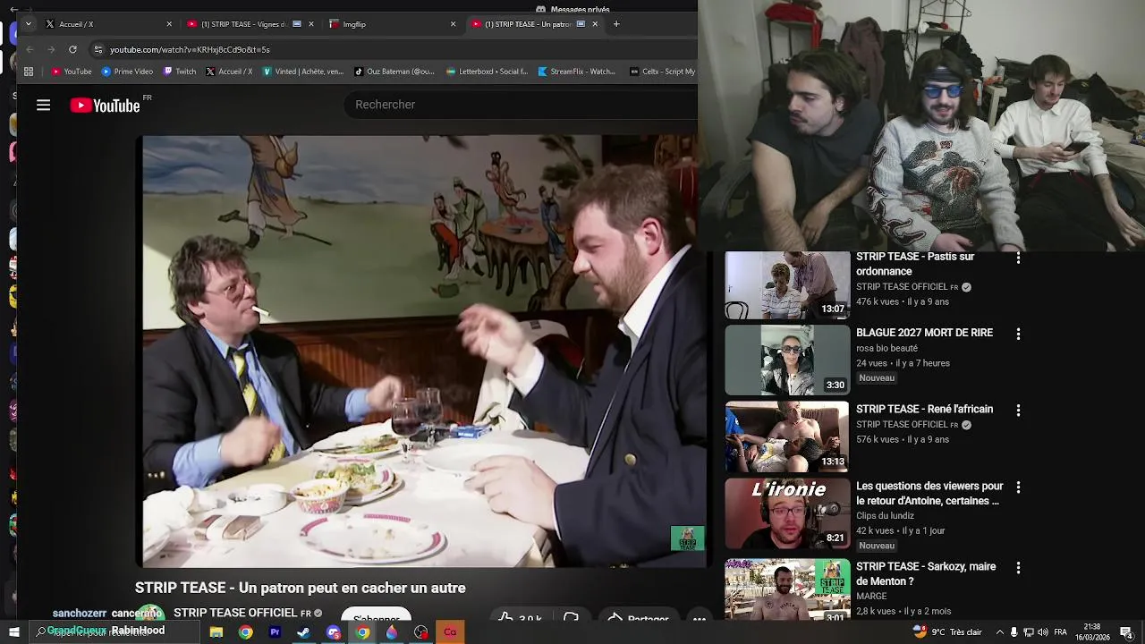Open the volume speaker tray icon
Image resolution: width=1145 pixels, height=644 pixels.
1043,632
